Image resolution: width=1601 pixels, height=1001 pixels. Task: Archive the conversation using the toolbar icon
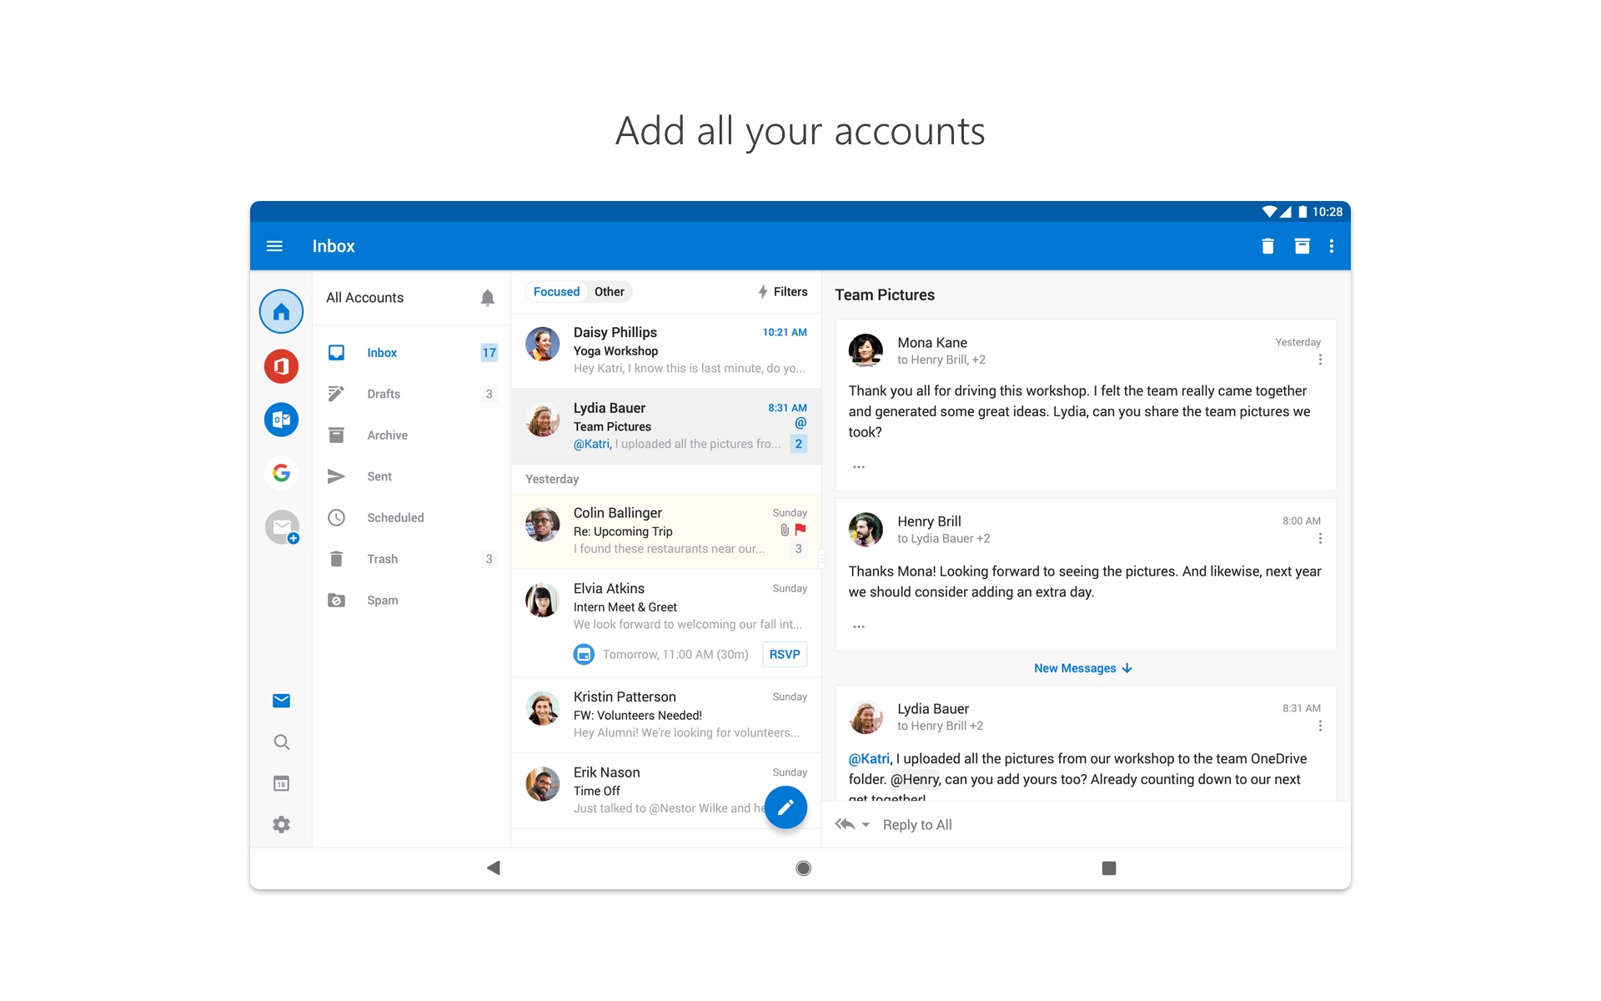[1301, 246]
